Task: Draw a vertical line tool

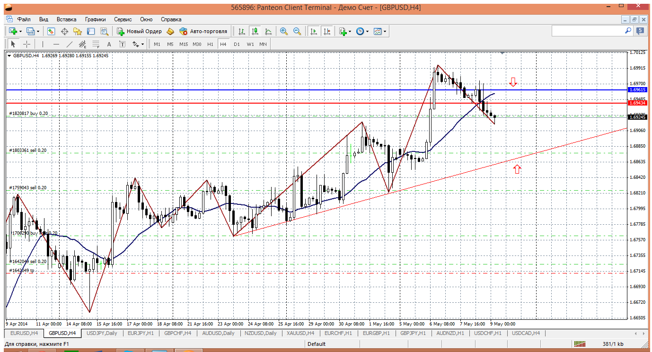Action: tap(43, 44)
